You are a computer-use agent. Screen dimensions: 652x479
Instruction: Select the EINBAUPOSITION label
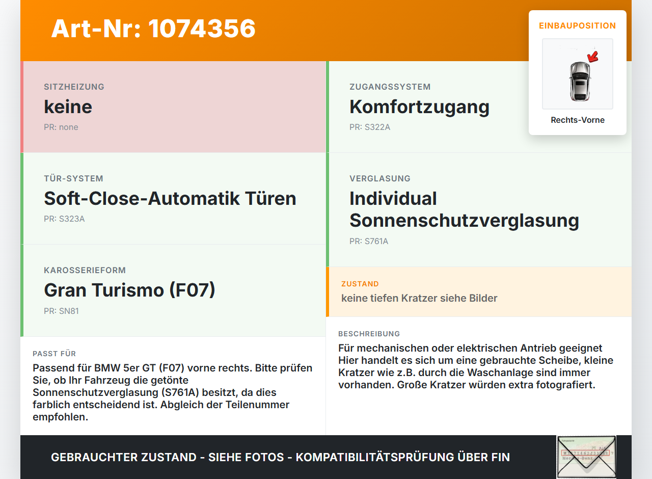pyautogui.click(x=578, y=25)
